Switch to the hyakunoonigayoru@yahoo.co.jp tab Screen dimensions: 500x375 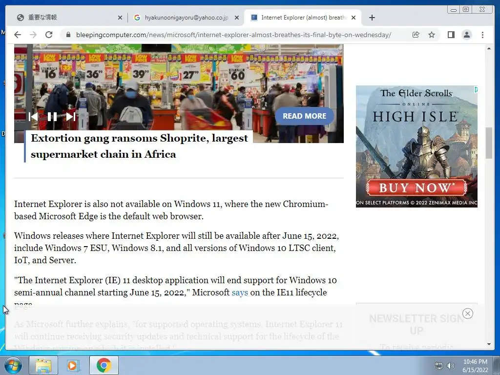point(186,18)
